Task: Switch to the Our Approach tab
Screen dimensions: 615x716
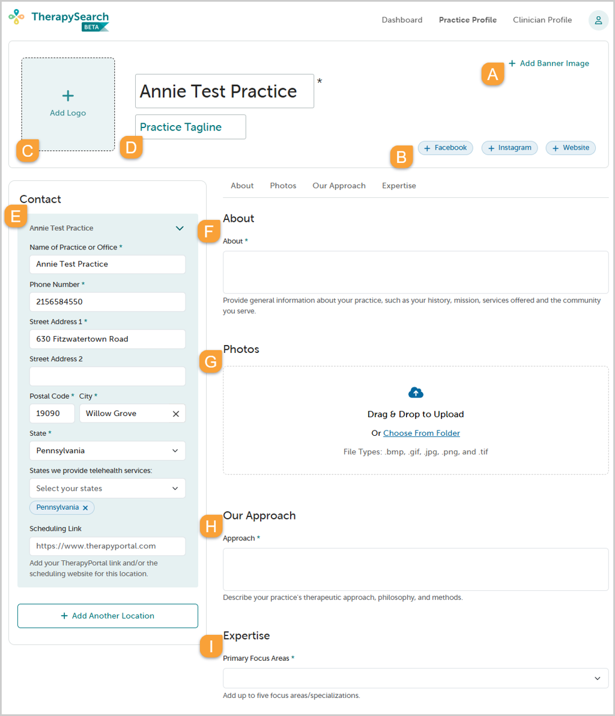Action: click(339, 186)
